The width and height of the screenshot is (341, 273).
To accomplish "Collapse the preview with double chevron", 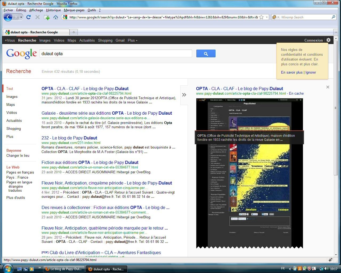I will pos(184,95).
